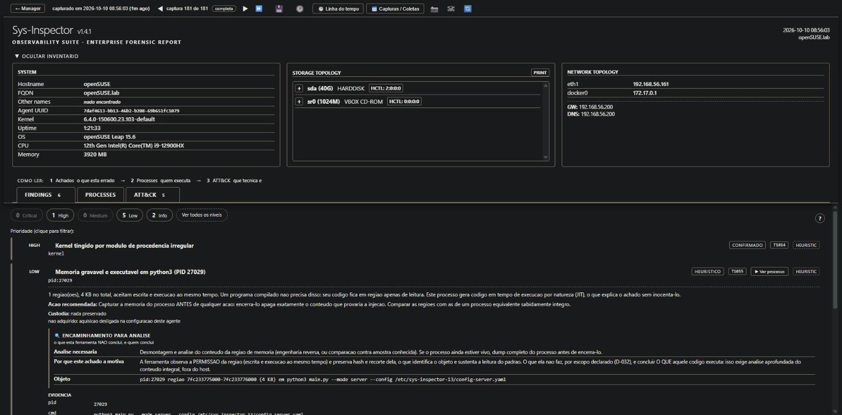Open Capturas / Coletas panel
This screenshot has height=415, width=842.
(395, 9)
